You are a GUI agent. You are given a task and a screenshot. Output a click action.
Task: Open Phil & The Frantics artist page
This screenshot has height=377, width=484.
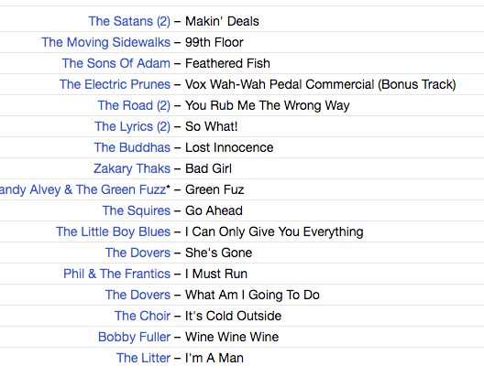[x=116, y=274]
